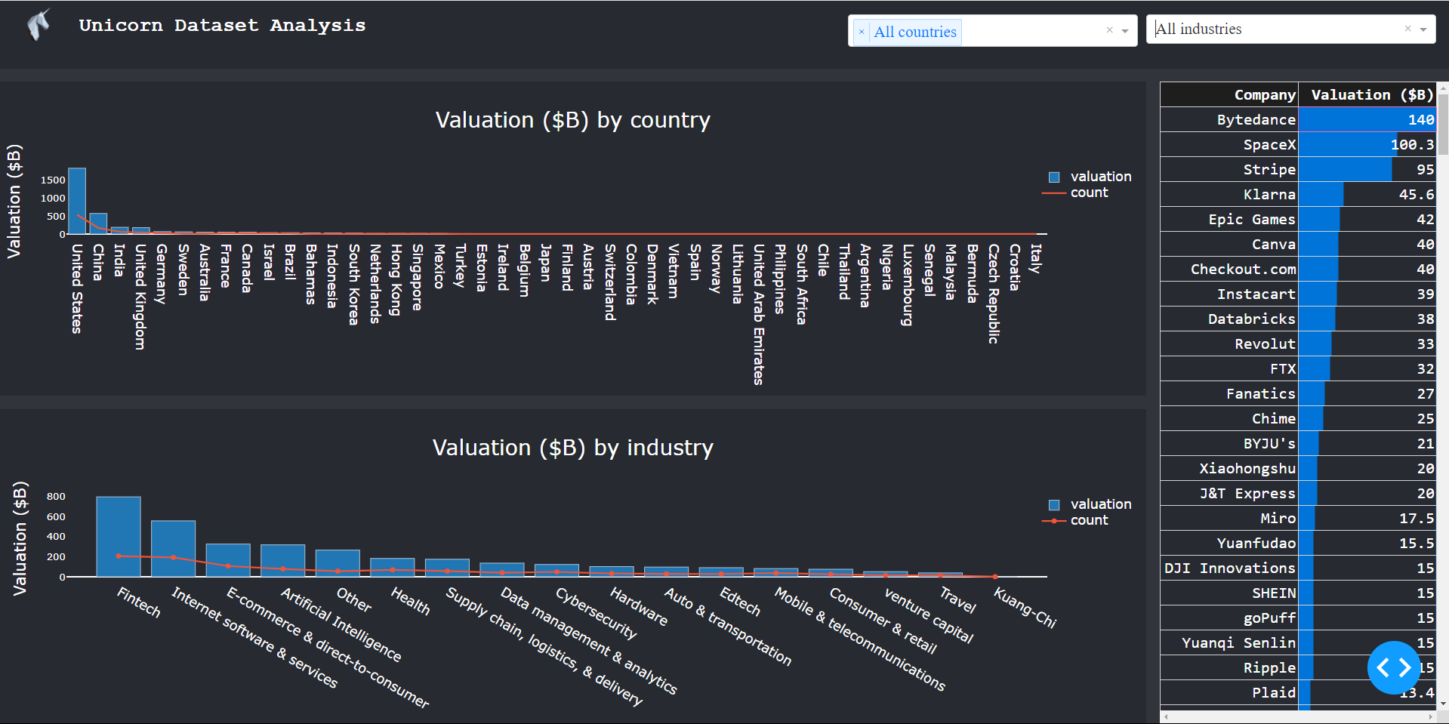Select the Fanatics company cell
Screen dimensions: 1449x724
click(x=1229, y=393)
